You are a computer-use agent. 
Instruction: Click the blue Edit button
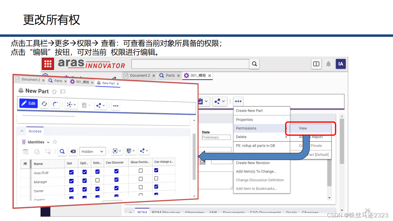point(28,103)
